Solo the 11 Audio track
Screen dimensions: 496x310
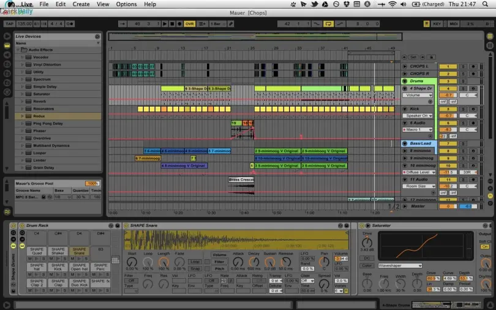tap(463, 180)
